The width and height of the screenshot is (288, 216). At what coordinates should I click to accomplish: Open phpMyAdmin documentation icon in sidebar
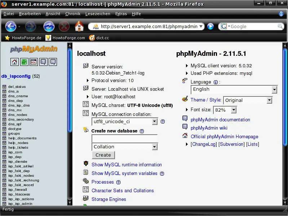click(x=43, y=62)
